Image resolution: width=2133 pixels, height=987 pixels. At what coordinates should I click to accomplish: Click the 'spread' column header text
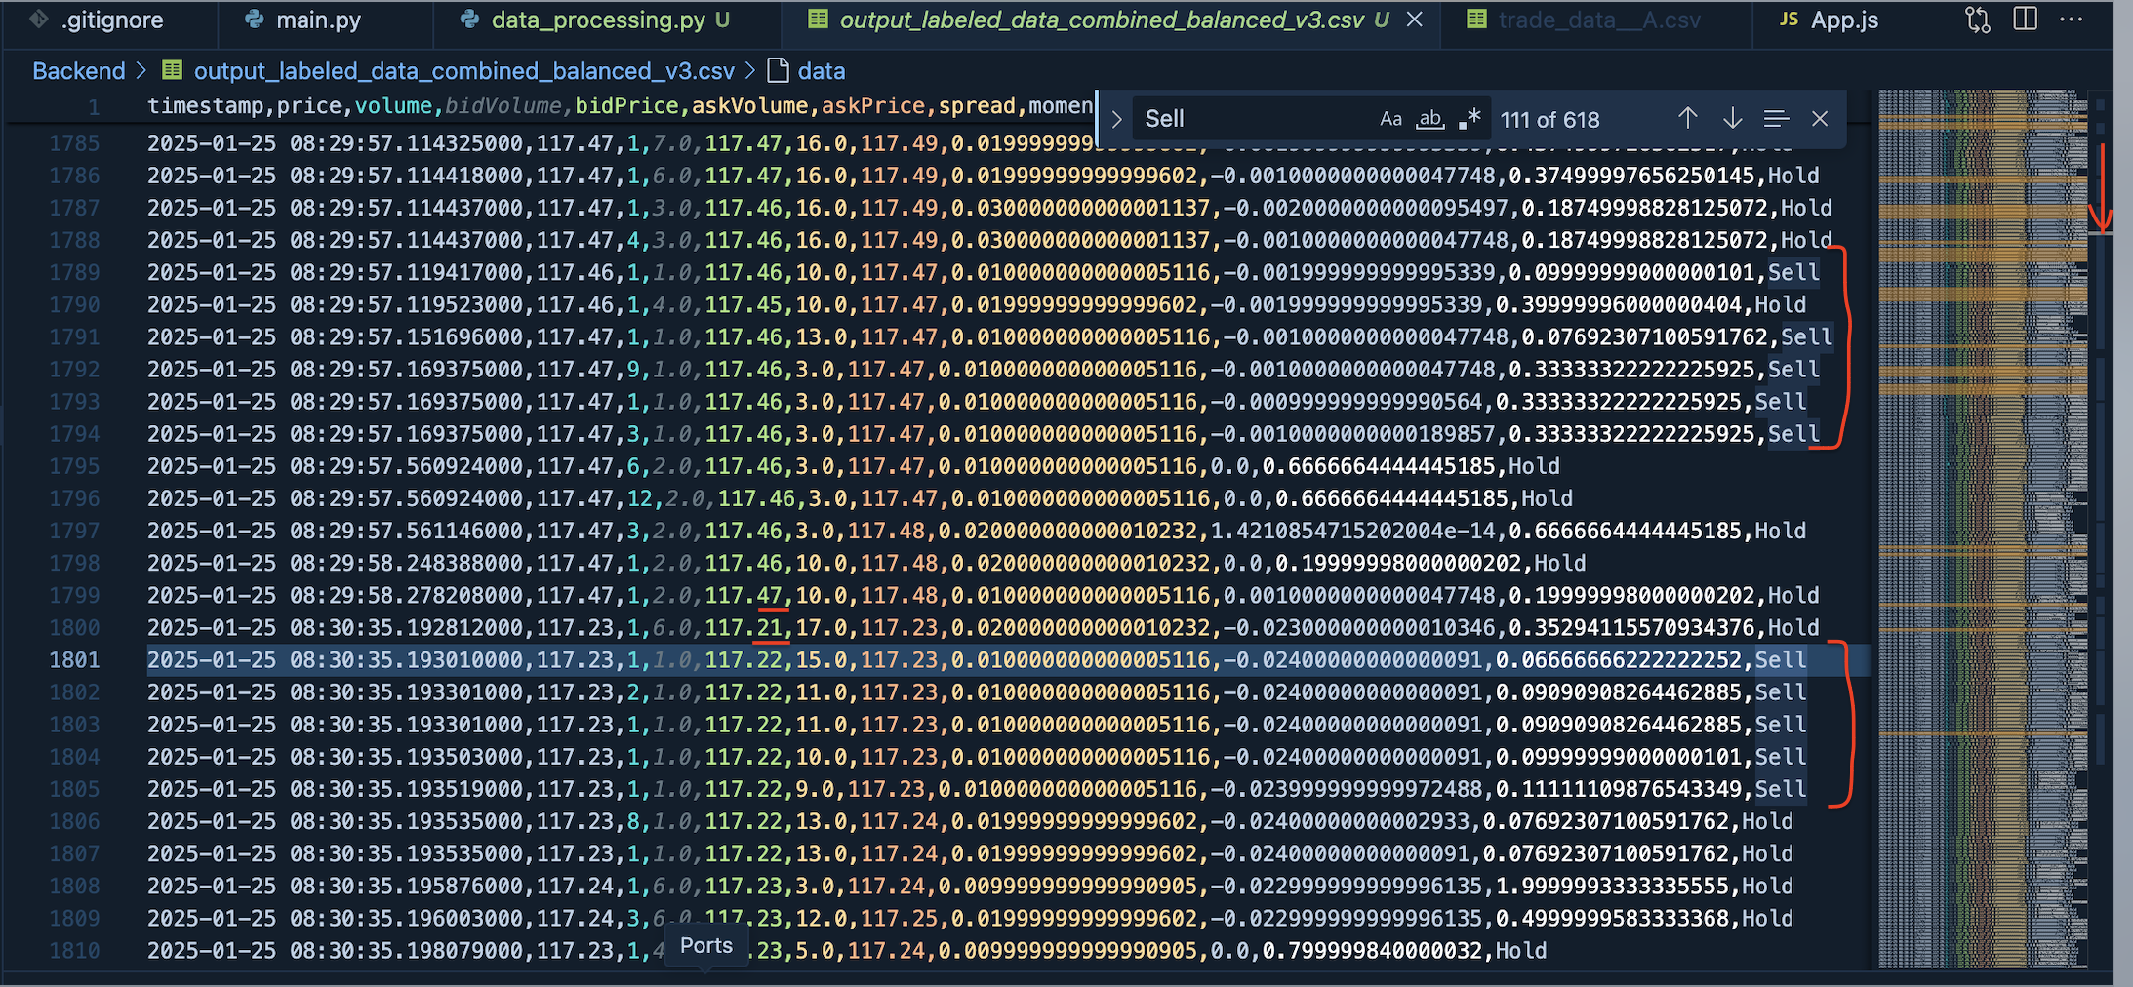pos(977,106)
